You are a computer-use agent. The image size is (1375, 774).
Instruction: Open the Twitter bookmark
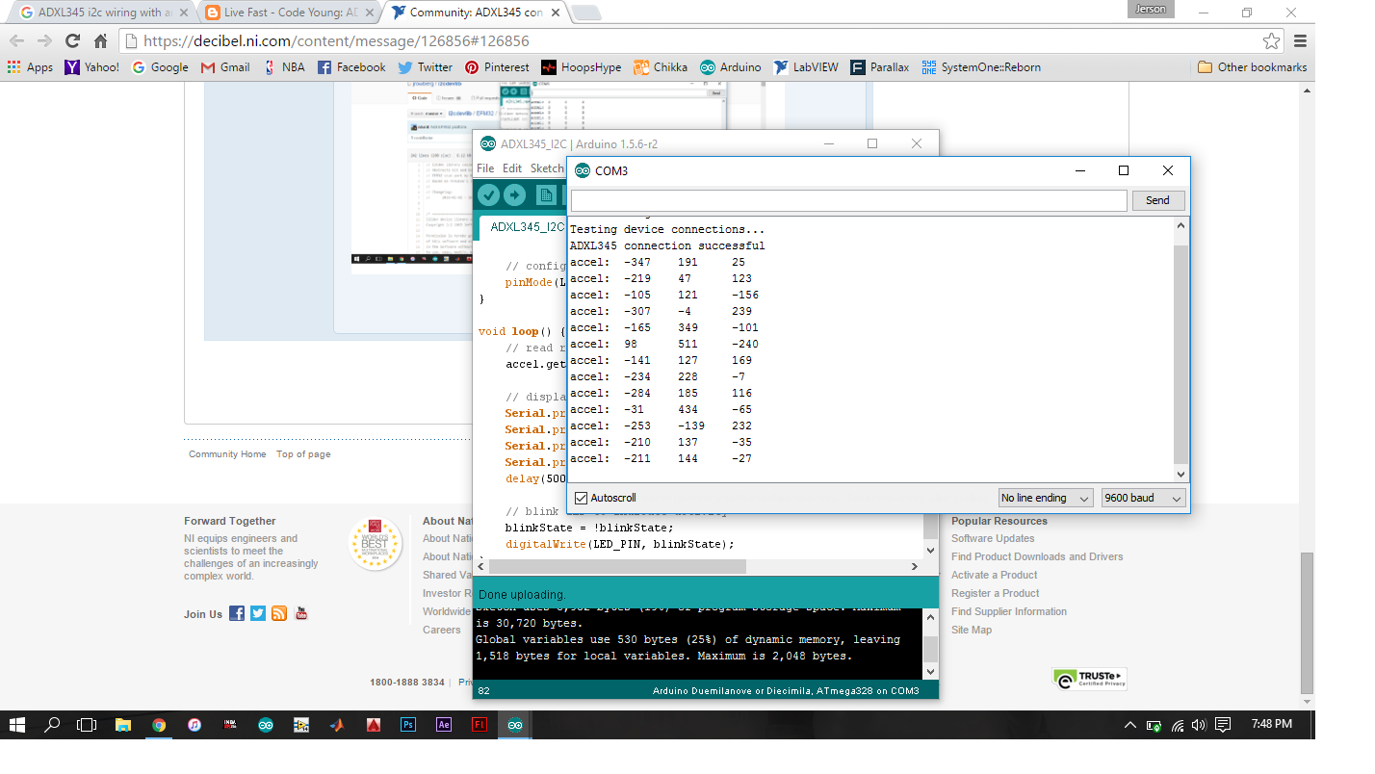(425, 67)
